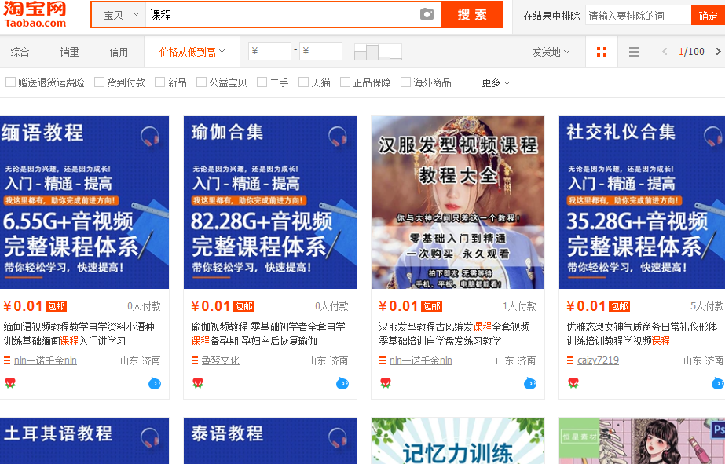Go to next results page arrow
The width and height of the screenshot is (725, 464).
click(x=717, y=52)
